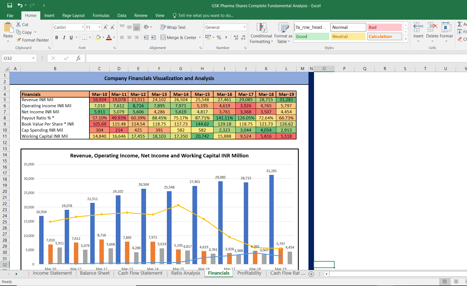This screenshot has height=286, width=467.
Task: Click Wrap Text button
Action: [x=173, y=27]
